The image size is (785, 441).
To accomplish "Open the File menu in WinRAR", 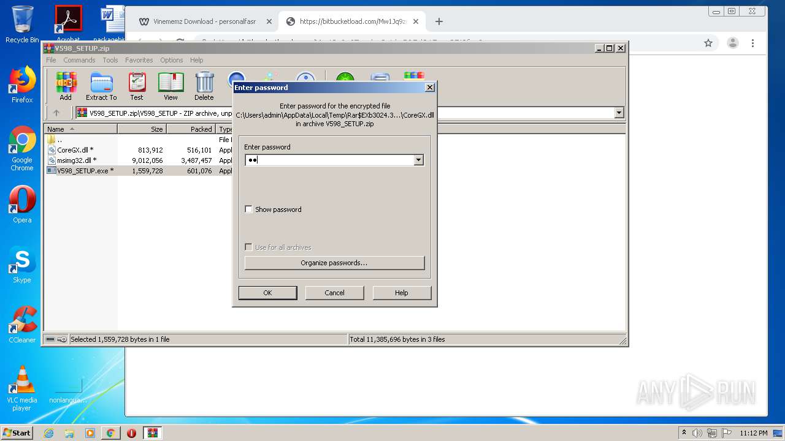I will coord(51,60).
